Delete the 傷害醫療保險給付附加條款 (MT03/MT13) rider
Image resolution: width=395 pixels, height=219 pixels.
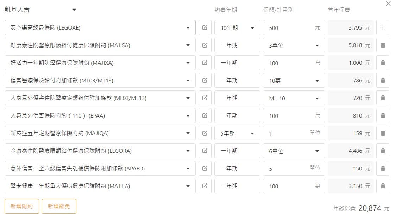(383, 80)
